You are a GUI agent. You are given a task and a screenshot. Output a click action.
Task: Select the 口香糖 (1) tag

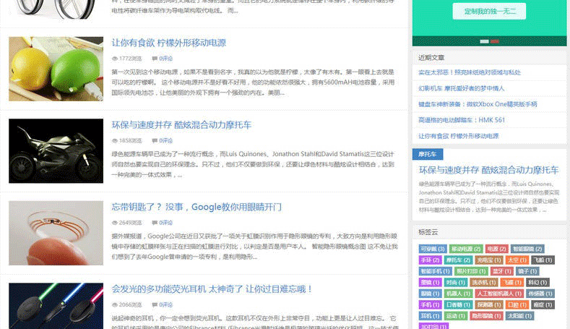[x=459, y=304]
